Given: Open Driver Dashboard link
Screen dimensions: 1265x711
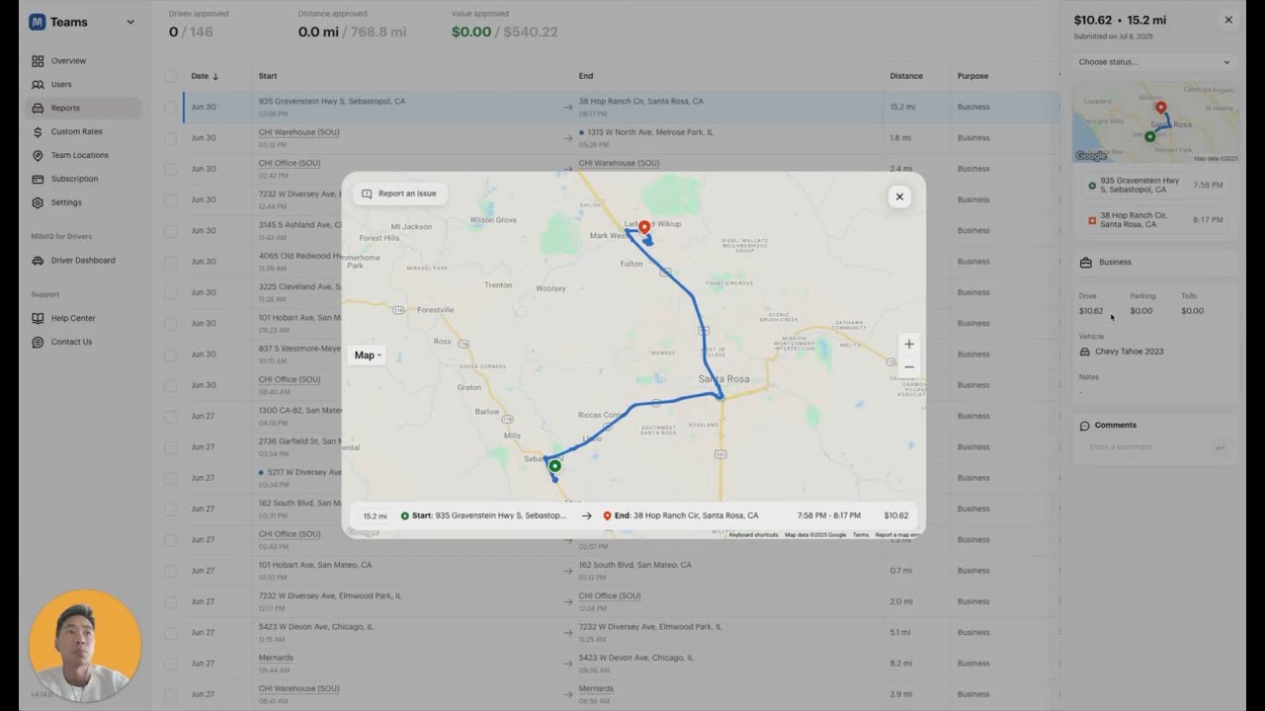Looking at the screenshot, I should [x=83, y=261].
